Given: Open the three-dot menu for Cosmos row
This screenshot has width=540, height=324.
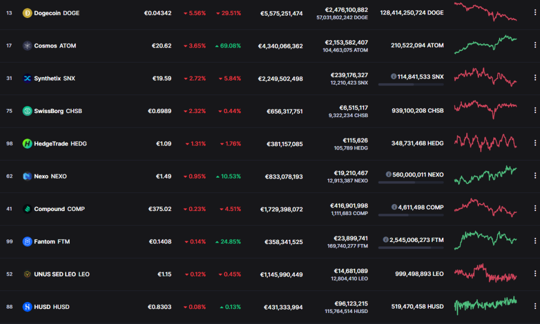Looking at the screenshot, I should coord(535,45).
